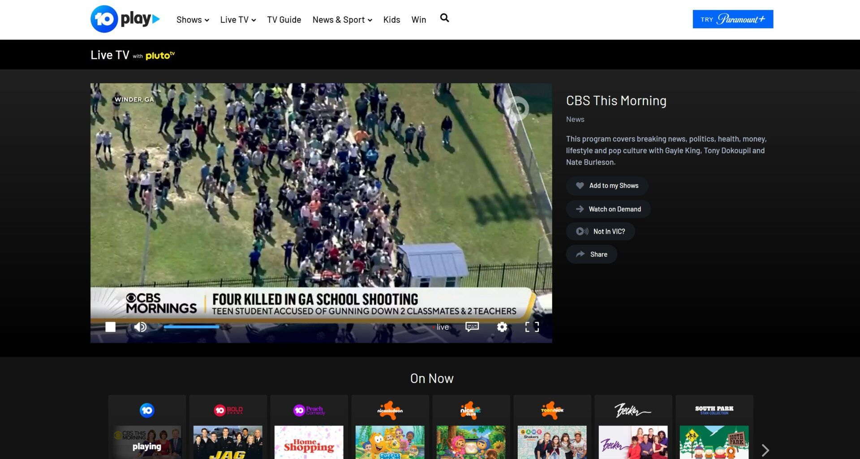Click the share arrow icon
This screenshot has width=860, height=459.
[580, 254]
